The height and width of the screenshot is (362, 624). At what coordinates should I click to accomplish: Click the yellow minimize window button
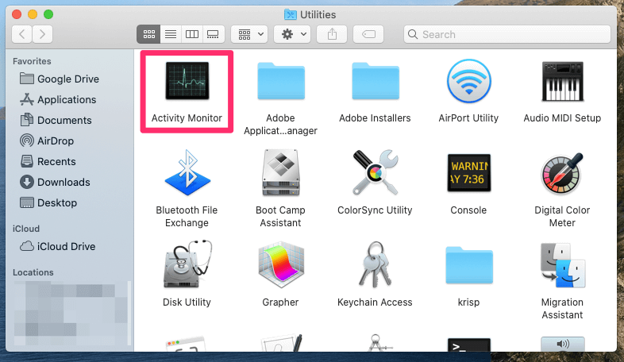point(33,14)
